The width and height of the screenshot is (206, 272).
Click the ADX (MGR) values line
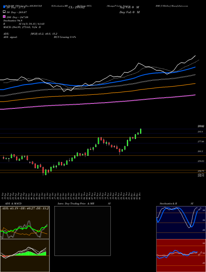pos(44,34)
